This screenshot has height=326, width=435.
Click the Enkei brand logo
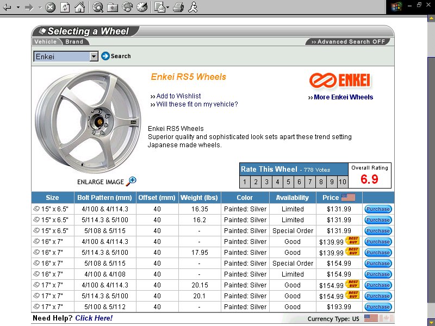(x=340, y=80)
